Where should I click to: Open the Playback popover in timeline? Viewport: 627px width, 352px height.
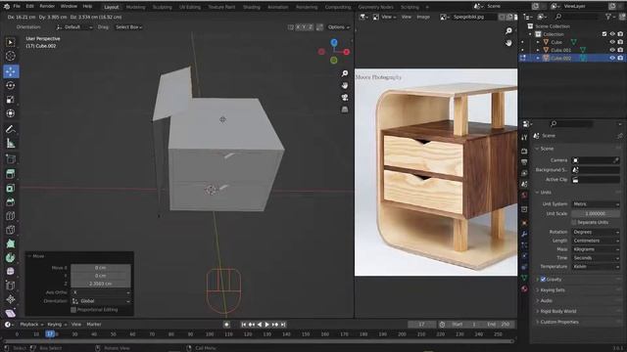(x=31, y=325)
